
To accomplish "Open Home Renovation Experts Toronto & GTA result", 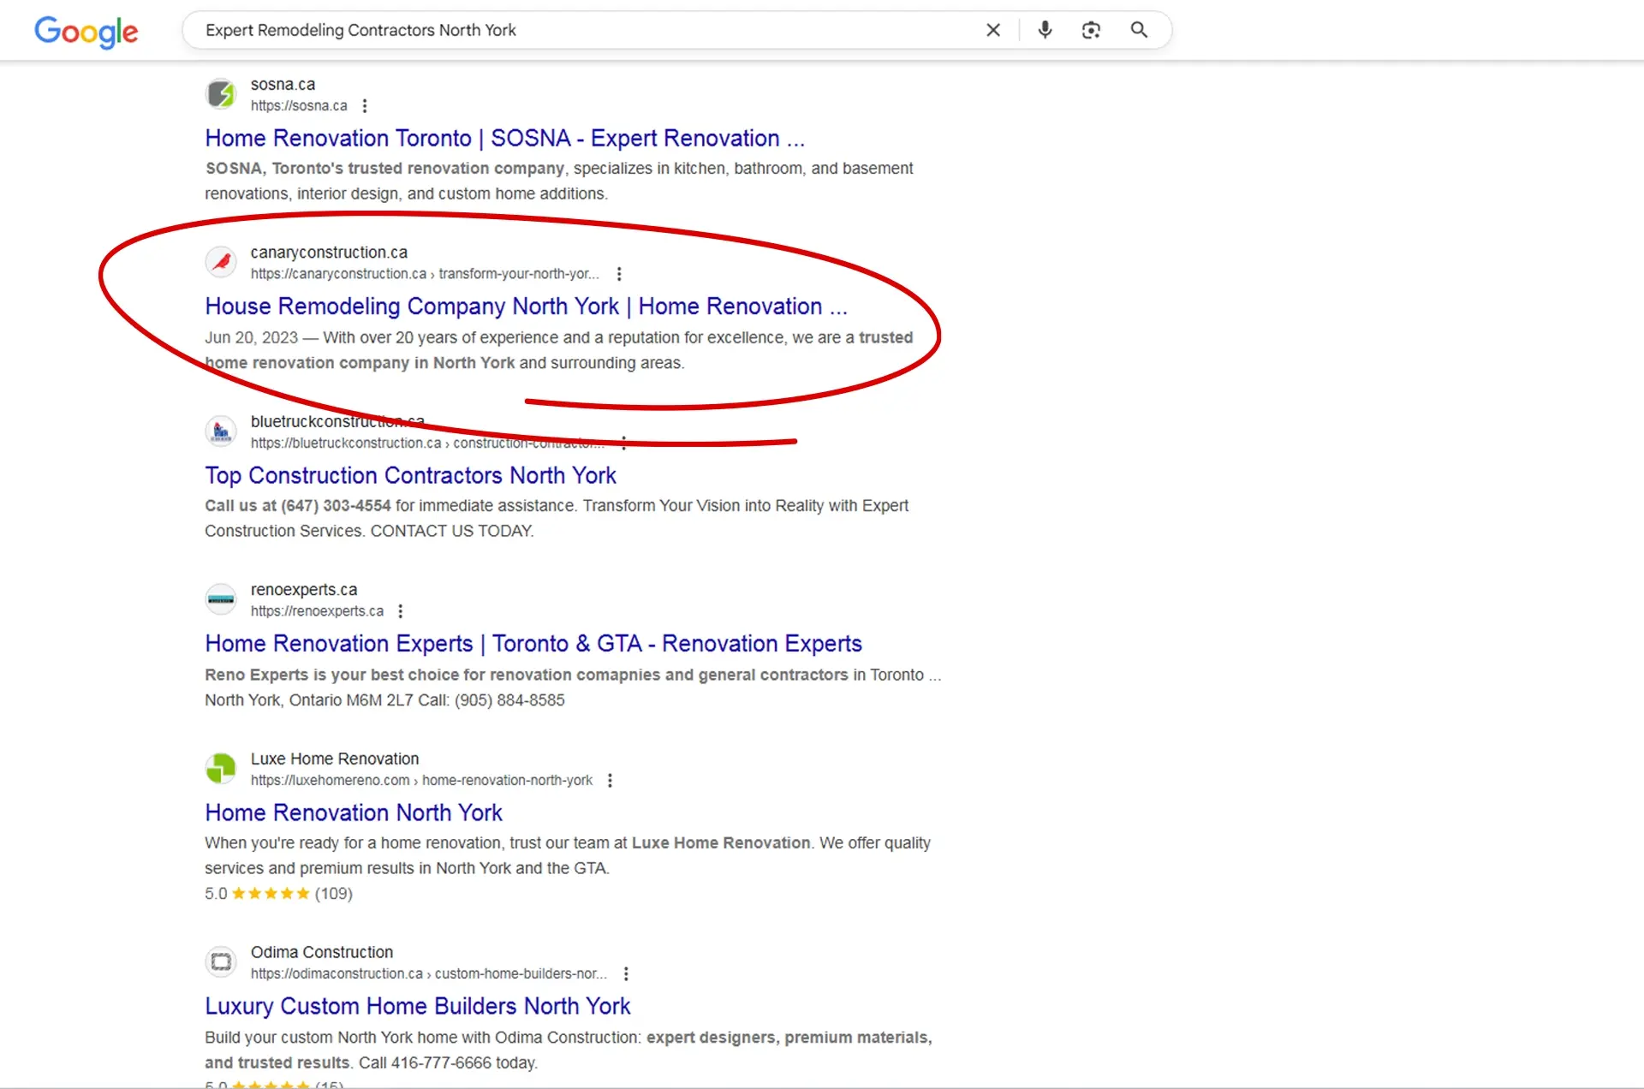I will (533, 643).
